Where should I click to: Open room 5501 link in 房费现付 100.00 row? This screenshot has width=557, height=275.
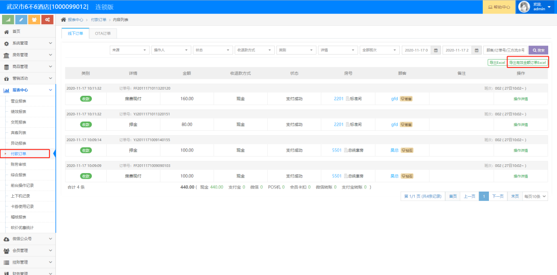(337, 176)
